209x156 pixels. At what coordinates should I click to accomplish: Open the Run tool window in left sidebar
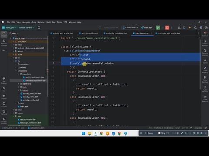pos(4,89)
